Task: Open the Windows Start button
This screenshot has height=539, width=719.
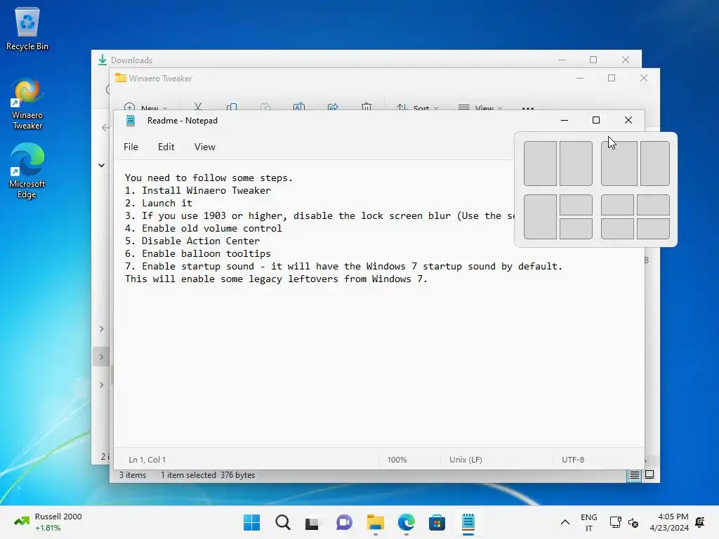Action: (x=252, y=522)
